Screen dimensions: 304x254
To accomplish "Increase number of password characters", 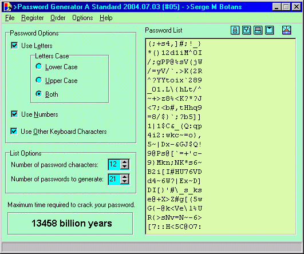I will point(124,162).
